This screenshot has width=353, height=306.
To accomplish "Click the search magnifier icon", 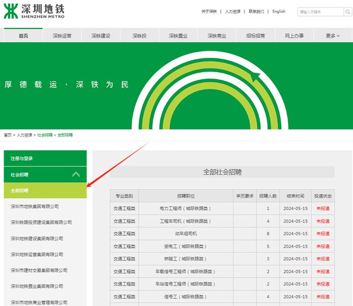I will [x=338, y=12].
